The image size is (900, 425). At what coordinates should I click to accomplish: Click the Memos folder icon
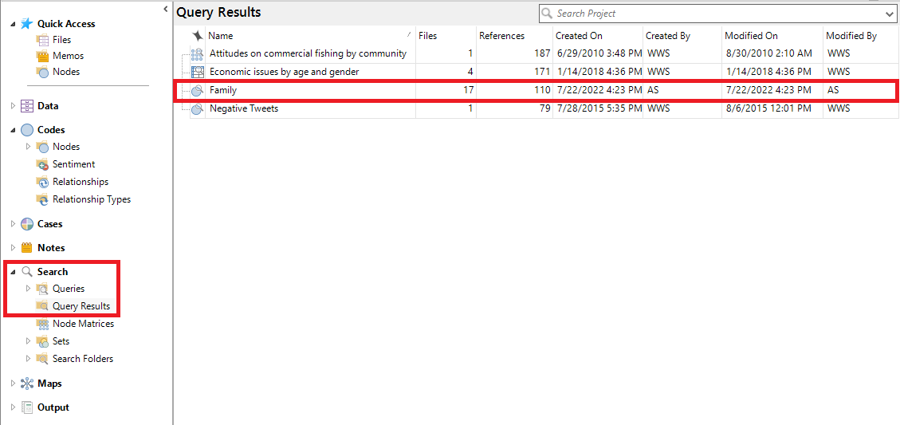(x=42, y=56)
